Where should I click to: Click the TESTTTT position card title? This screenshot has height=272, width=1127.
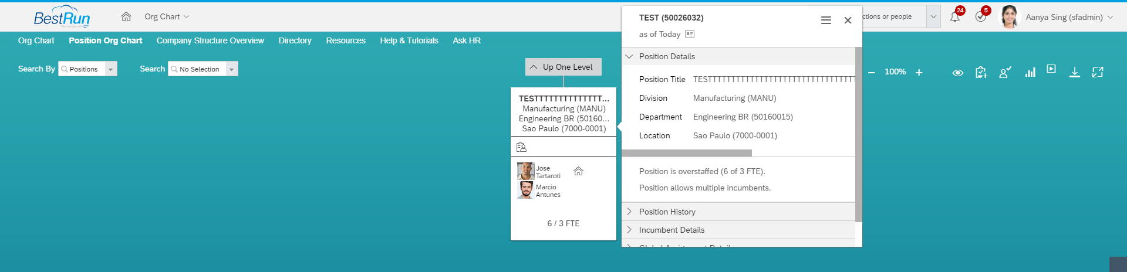tap(564, 98)
